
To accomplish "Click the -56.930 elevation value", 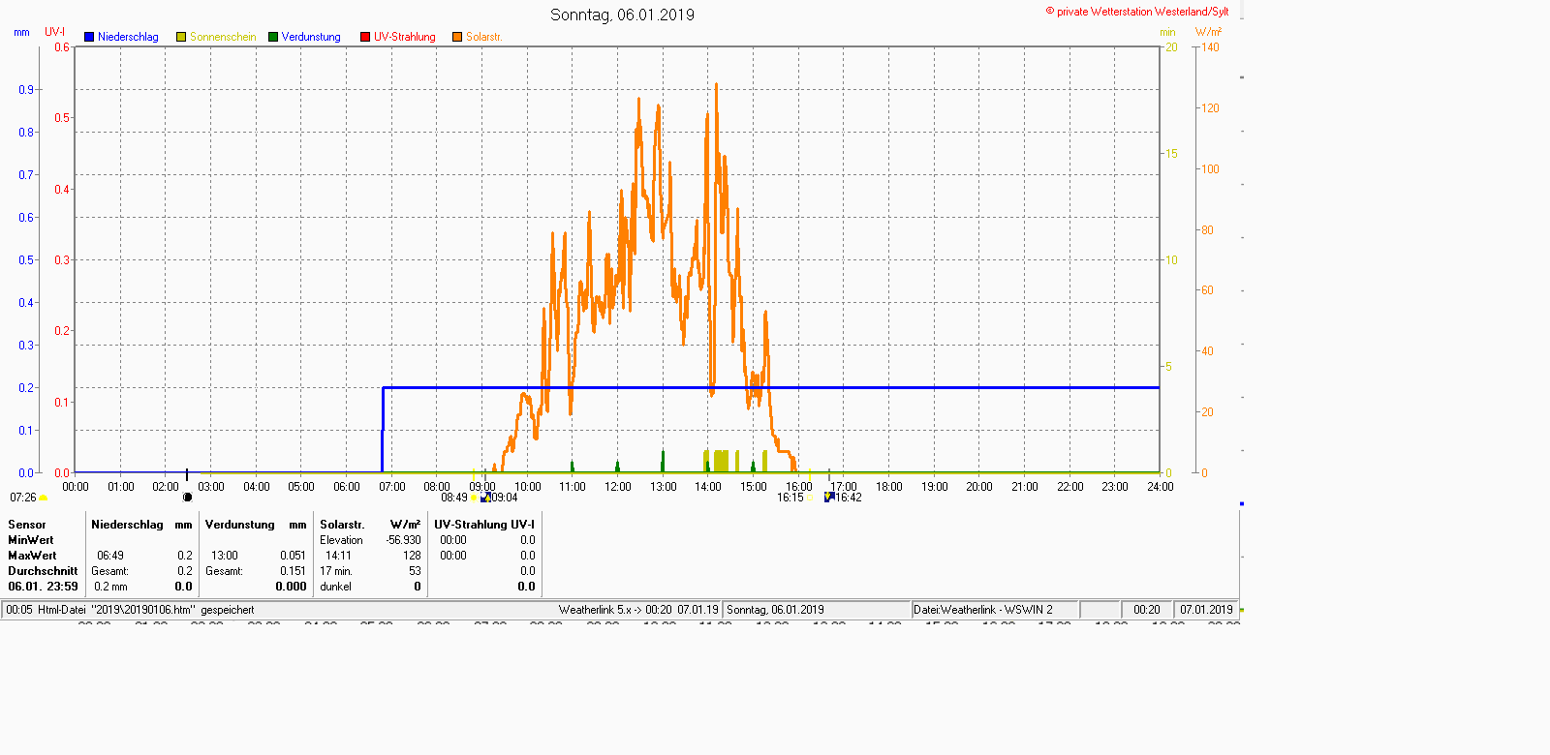I will coord(403,540).
